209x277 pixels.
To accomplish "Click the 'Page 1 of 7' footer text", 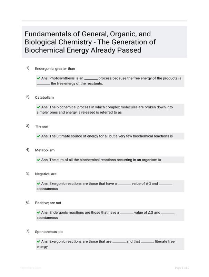I will click(182, 268).
